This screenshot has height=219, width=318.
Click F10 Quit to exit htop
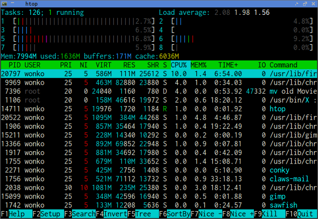(302, 214)
